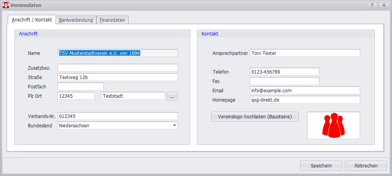Image resolution: width=392 pixels, height=176 pixels.
Task: Select the empty Postfach input field
Action: pyautogui.click(x=80, y=86)
